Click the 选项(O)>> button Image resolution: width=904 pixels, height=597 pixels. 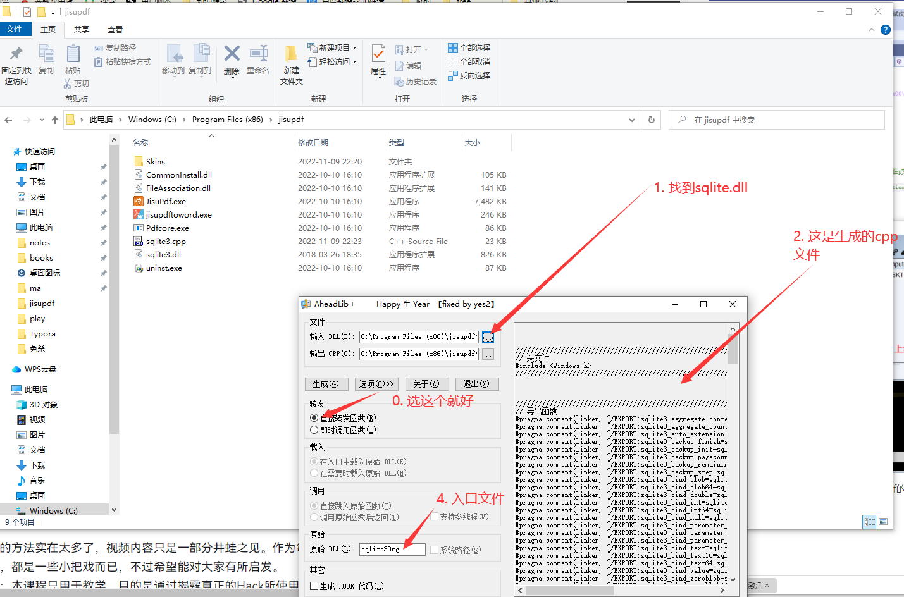click(376, 384)
